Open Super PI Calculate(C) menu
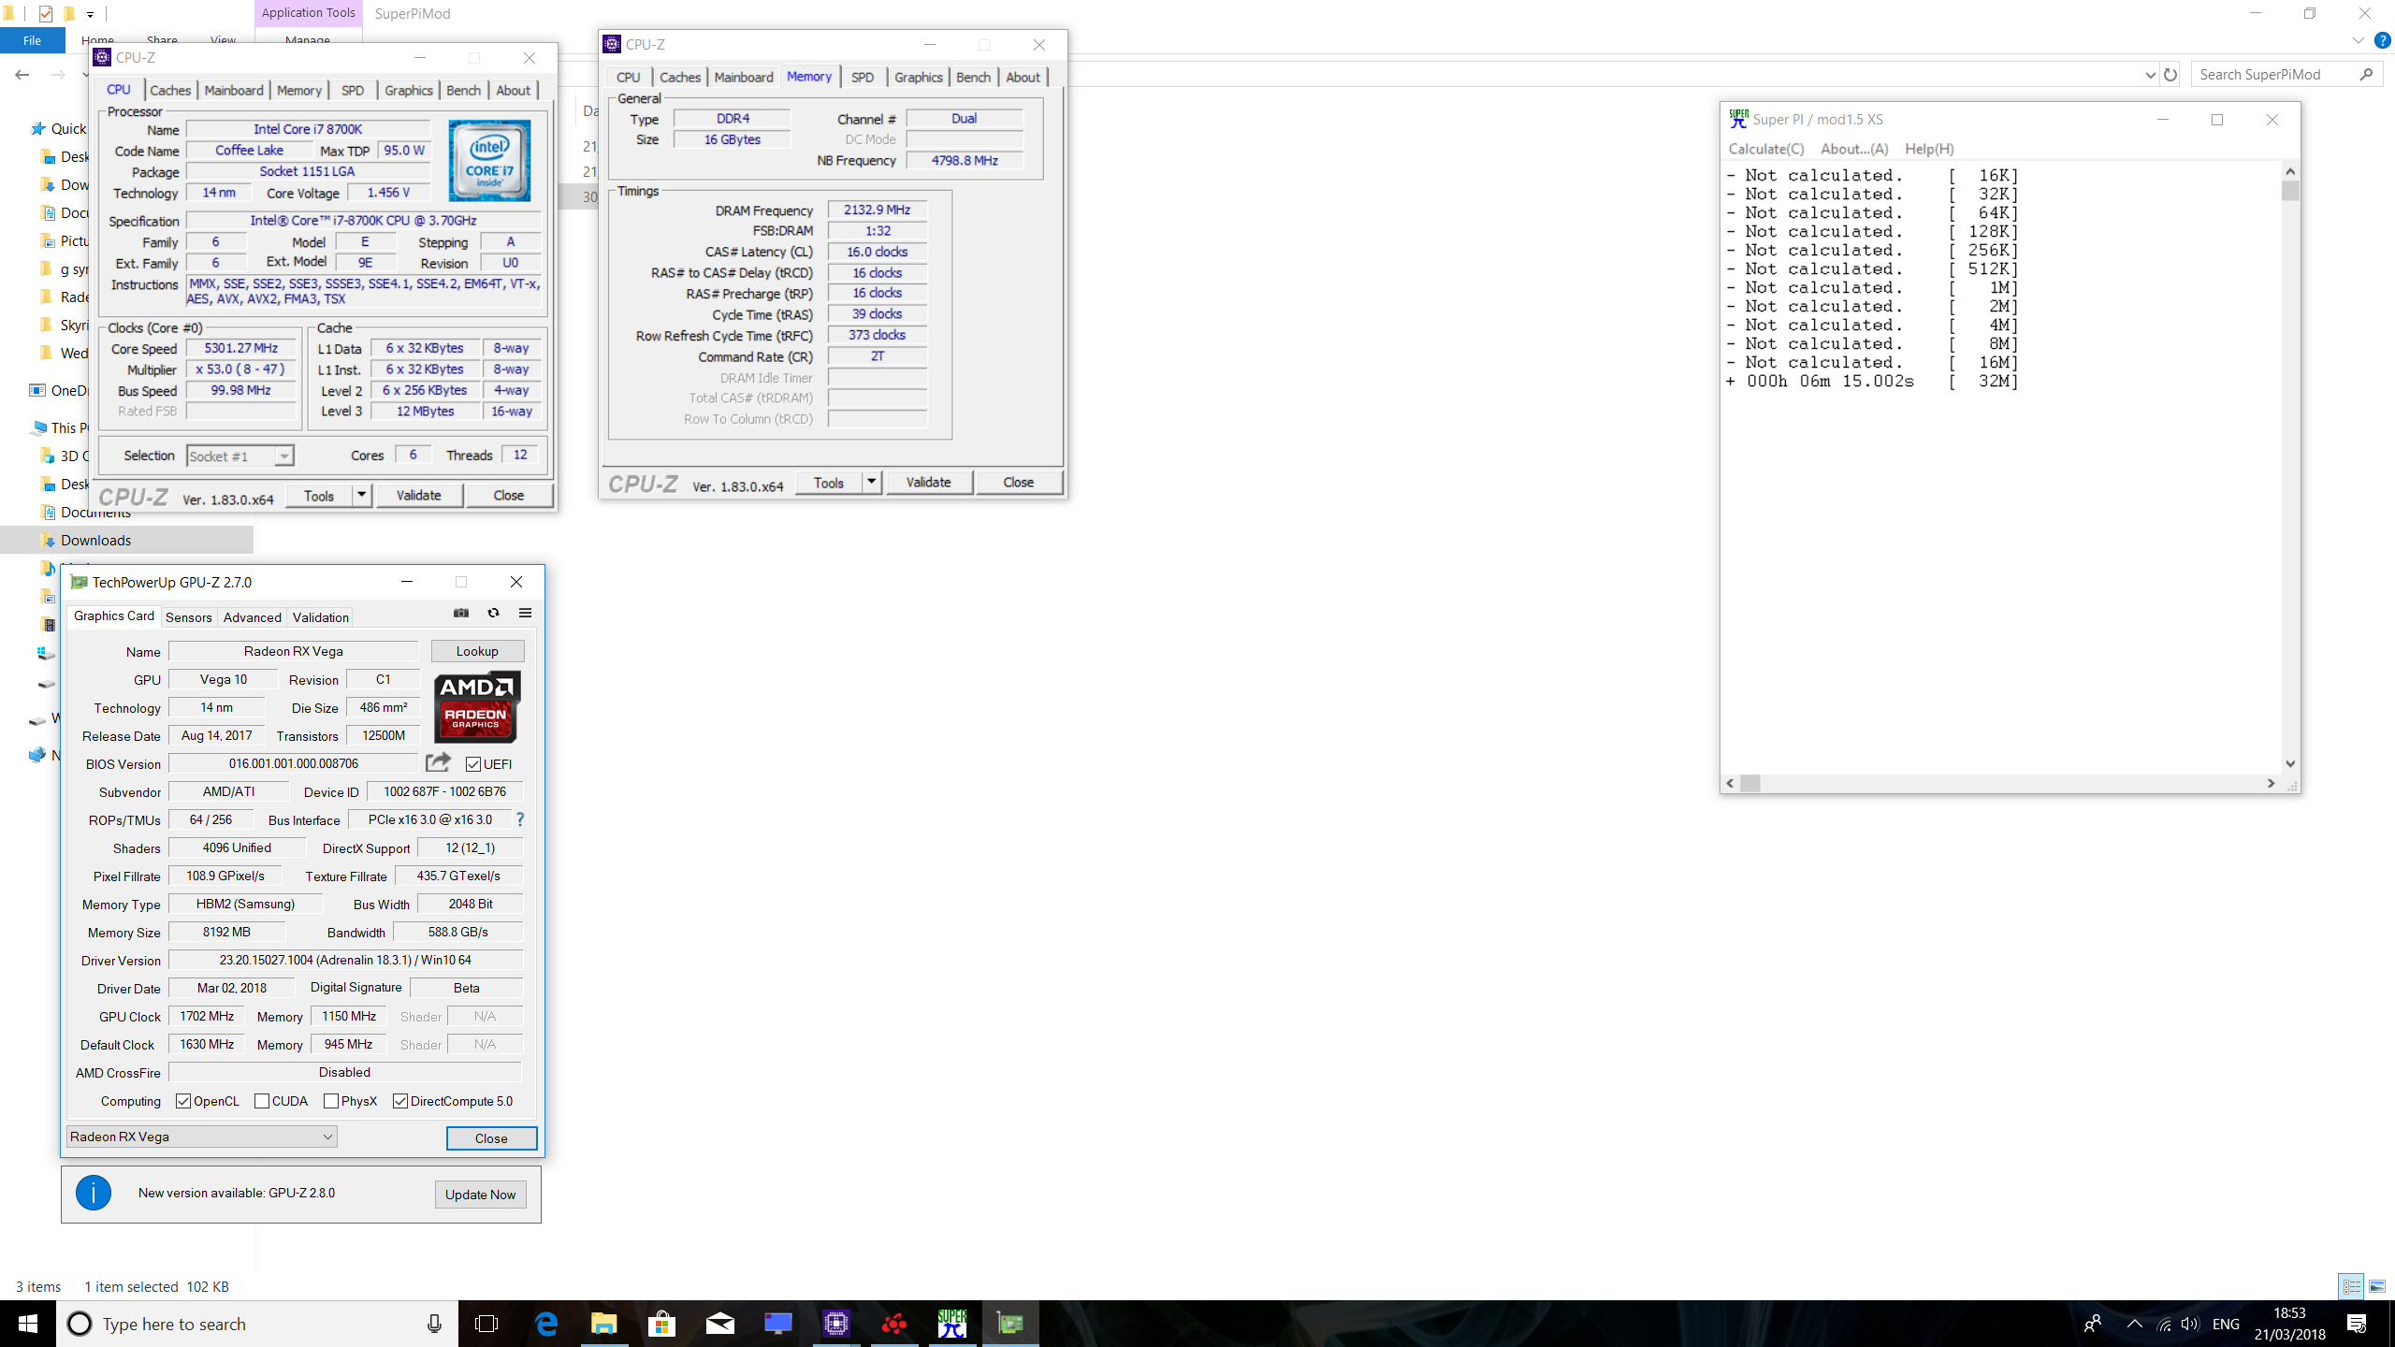The width and height of the screenshot is (2395, 1347). tap(1765, 149)
